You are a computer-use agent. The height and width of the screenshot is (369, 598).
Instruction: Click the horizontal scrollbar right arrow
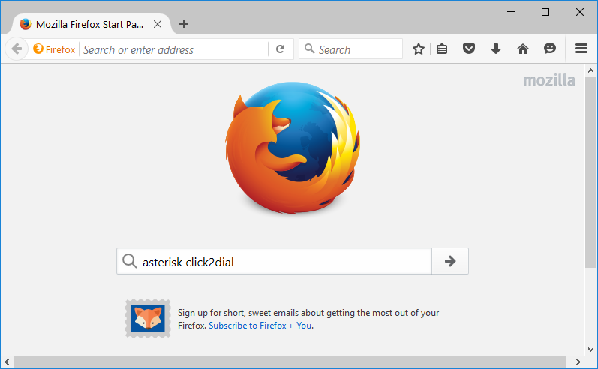578,361
